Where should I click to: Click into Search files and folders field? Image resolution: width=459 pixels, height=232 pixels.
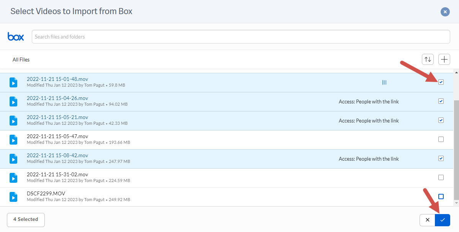(240, 37)
